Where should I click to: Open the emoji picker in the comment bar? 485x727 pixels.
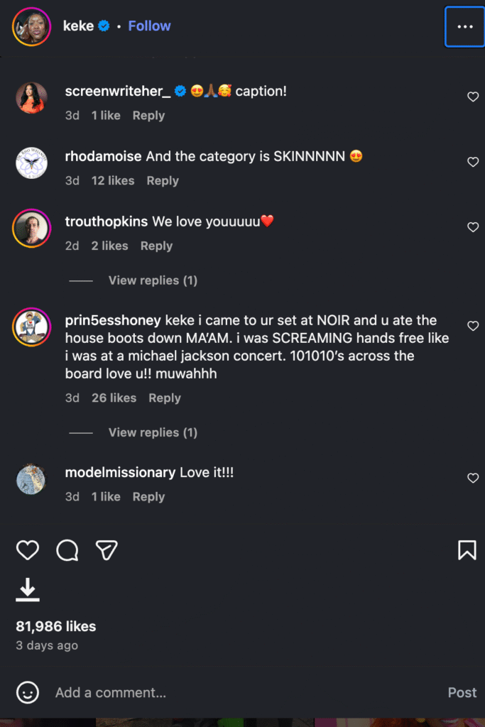point(28,693)
